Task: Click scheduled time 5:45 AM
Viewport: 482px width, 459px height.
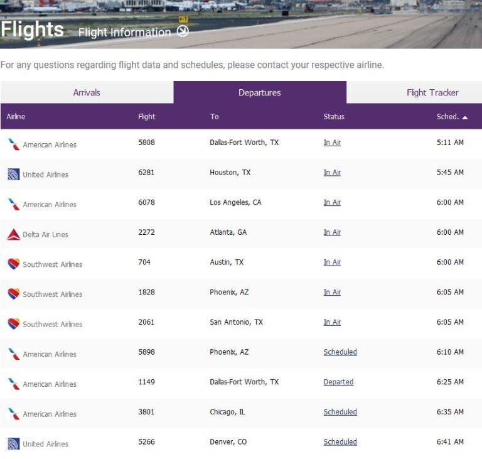Action: coord(450,172)
